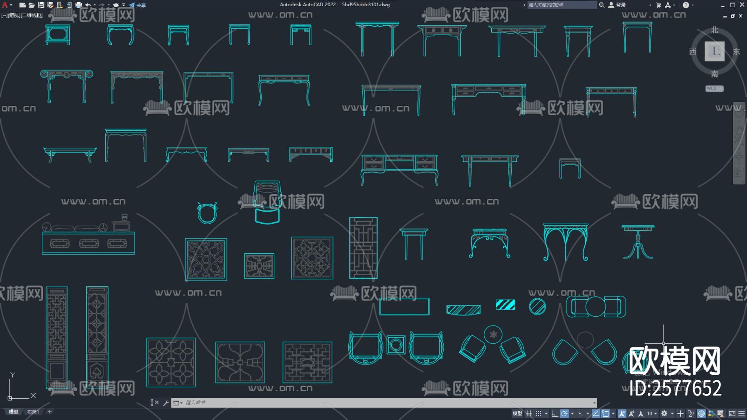
Task: Click the Save As icon
Action: [x=50, y=5]
